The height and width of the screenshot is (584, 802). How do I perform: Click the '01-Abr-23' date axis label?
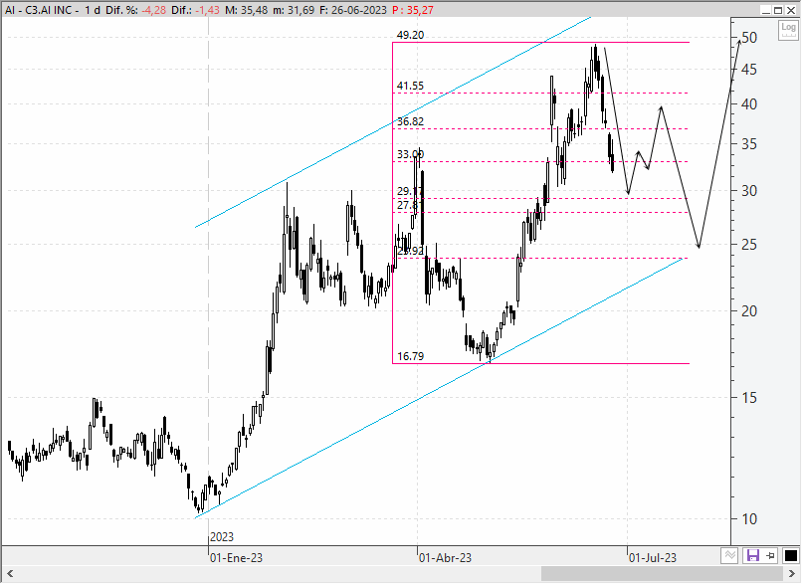pyautogui.click(x=446, y=558)
